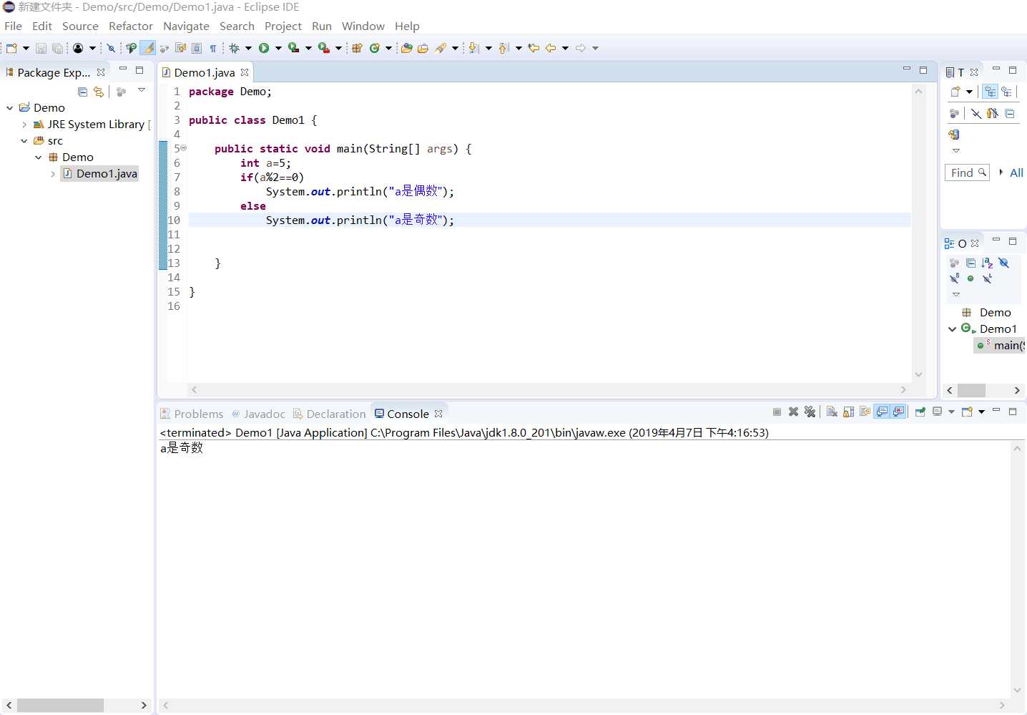Click Previous Annotation toolbar icon
Image resolution: width=1027 pixels, height=715 pixels.
[503, 48]
